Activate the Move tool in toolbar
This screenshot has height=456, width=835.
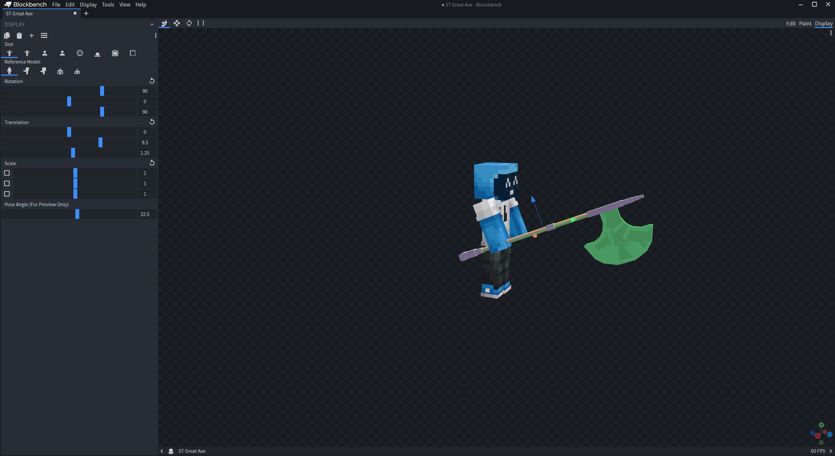pos(176,23)
